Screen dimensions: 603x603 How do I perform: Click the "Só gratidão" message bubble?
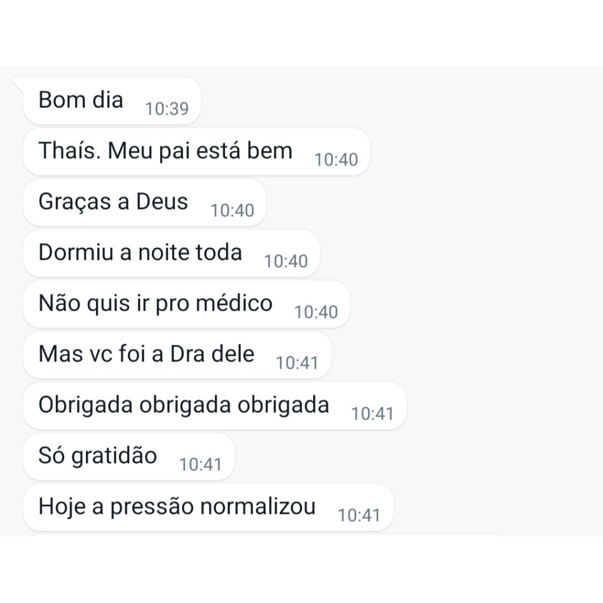(x=98, y=456)
